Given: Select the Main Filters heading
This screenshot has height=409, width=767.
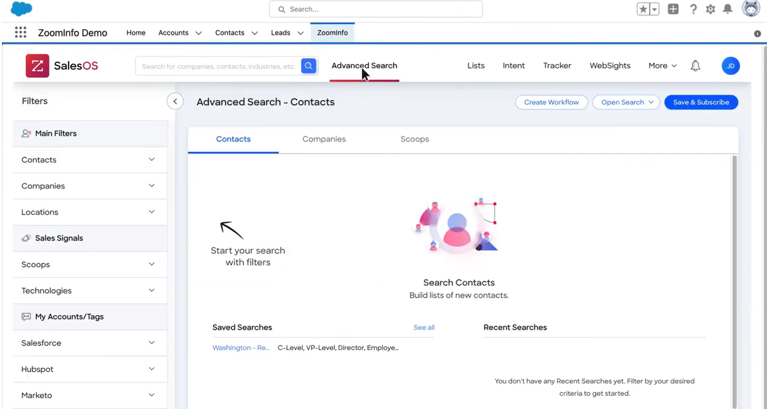Looking at the screenshot, I should (56, 134).
